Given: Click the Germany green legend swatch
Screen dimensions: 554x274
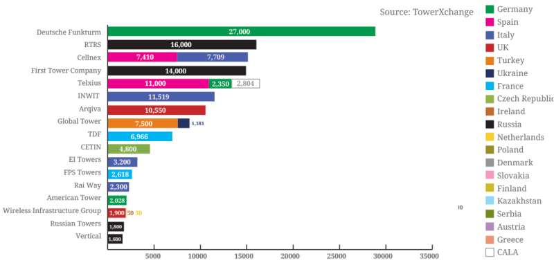Looking at the screenshot, I should click(490, 9).
